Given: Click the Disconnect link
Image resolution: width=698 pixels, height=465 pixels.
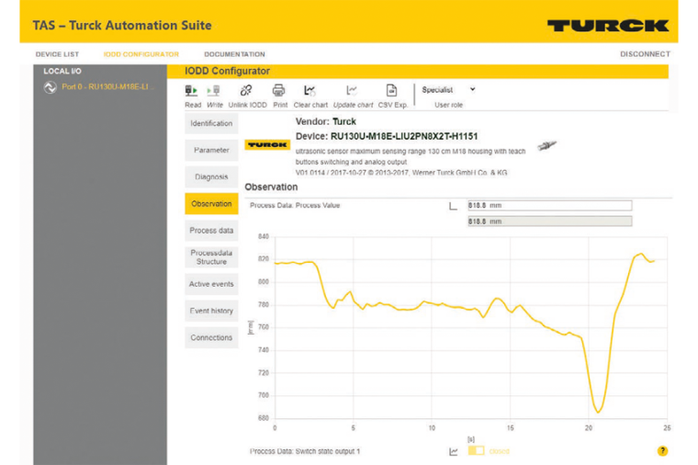Looking at the screenshot, I should point(645,54).
